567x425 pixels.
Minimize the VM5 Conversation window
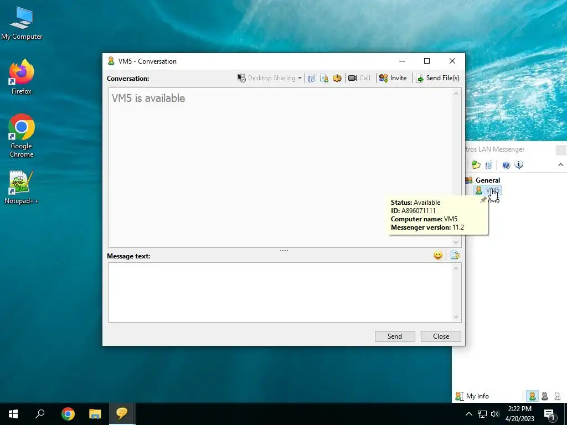[402, 61]
